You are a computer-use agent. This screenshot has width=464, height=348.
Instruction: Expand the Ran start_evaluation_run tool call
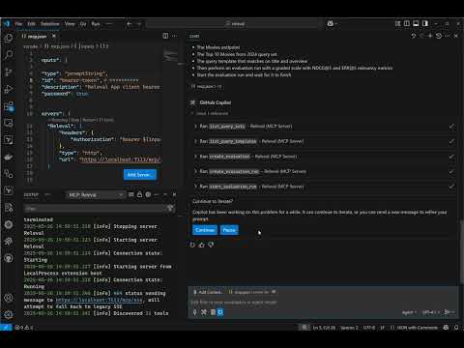(x=324, y=187)
